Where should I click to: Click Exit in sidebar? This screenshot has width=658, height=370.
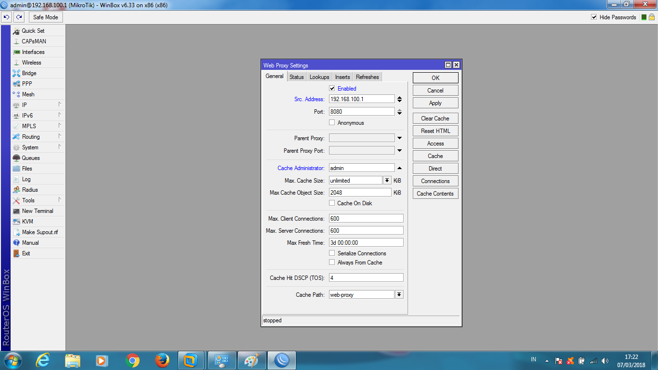pos(38,253)
